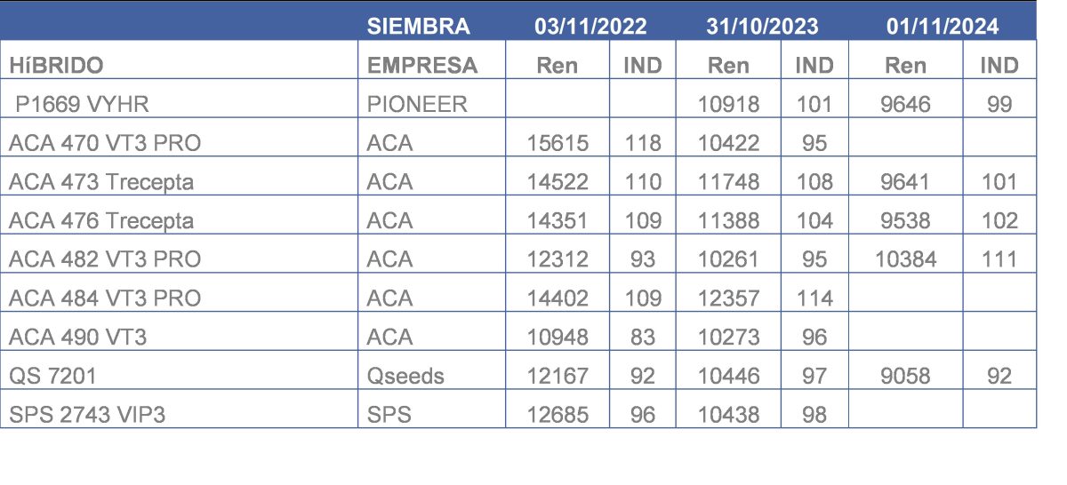Click the 10384 yield cell

[x=905, y=259]
